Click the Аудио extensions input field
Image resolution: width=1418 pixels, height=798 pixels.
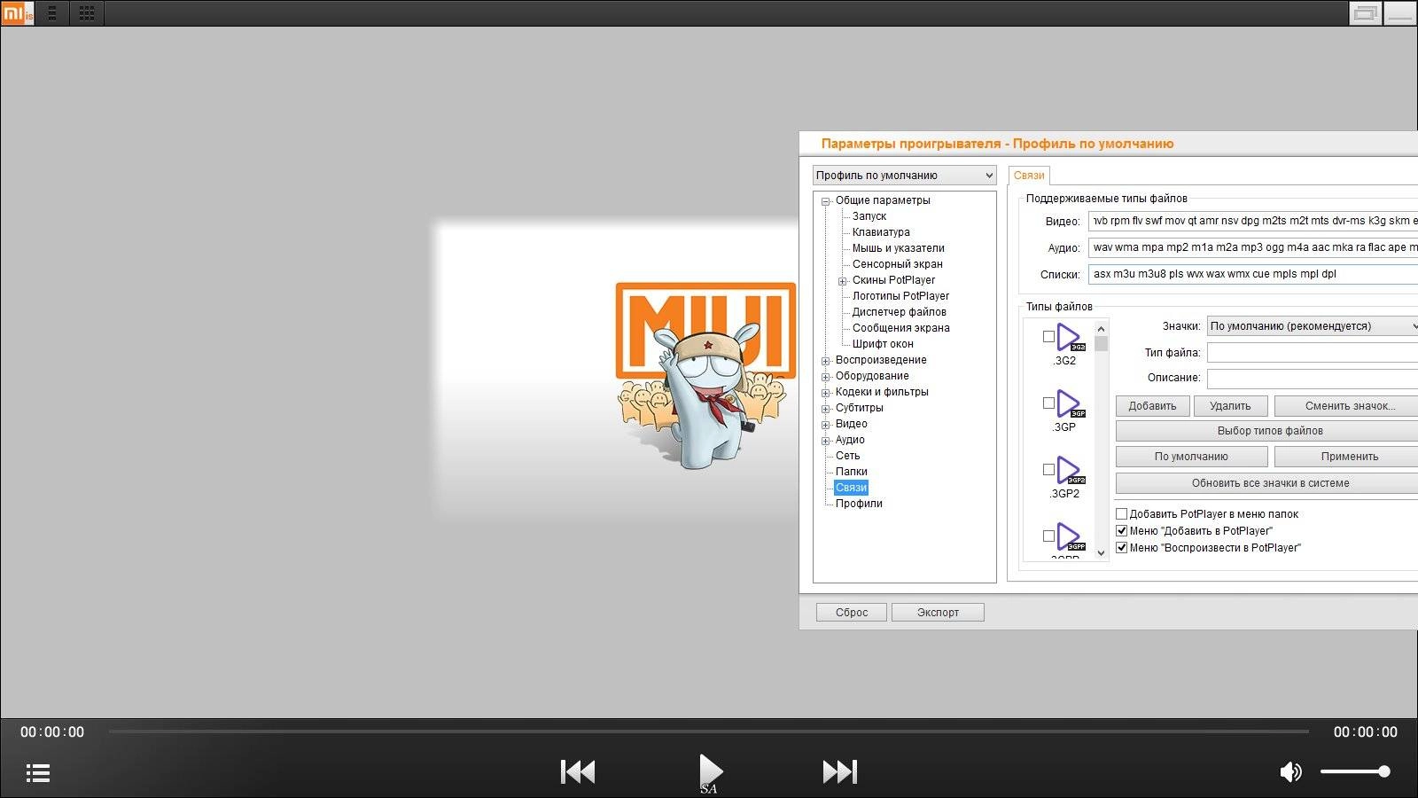(1253, 247)
